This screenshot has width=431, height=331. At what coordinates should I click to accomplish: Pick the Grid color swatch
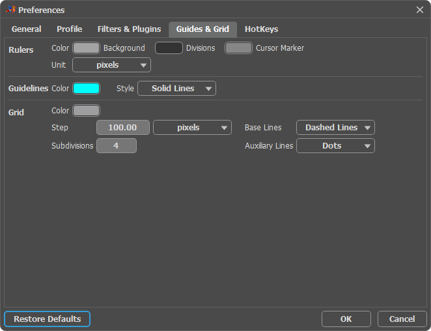(x=87, y=110)
